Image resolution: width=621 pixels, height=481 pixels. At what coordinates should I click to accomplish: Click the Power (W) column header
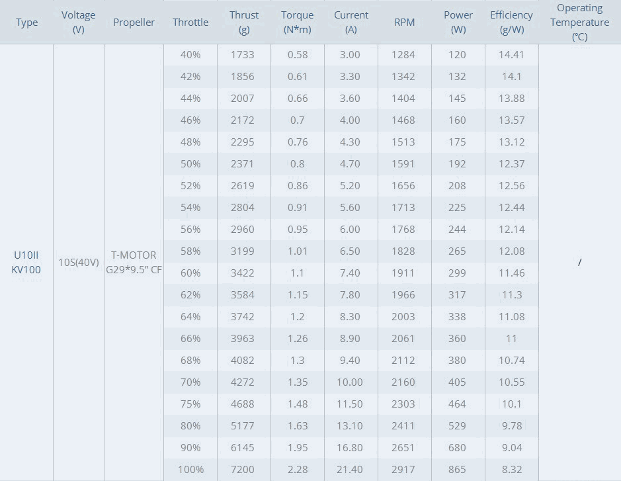[458, 22]
